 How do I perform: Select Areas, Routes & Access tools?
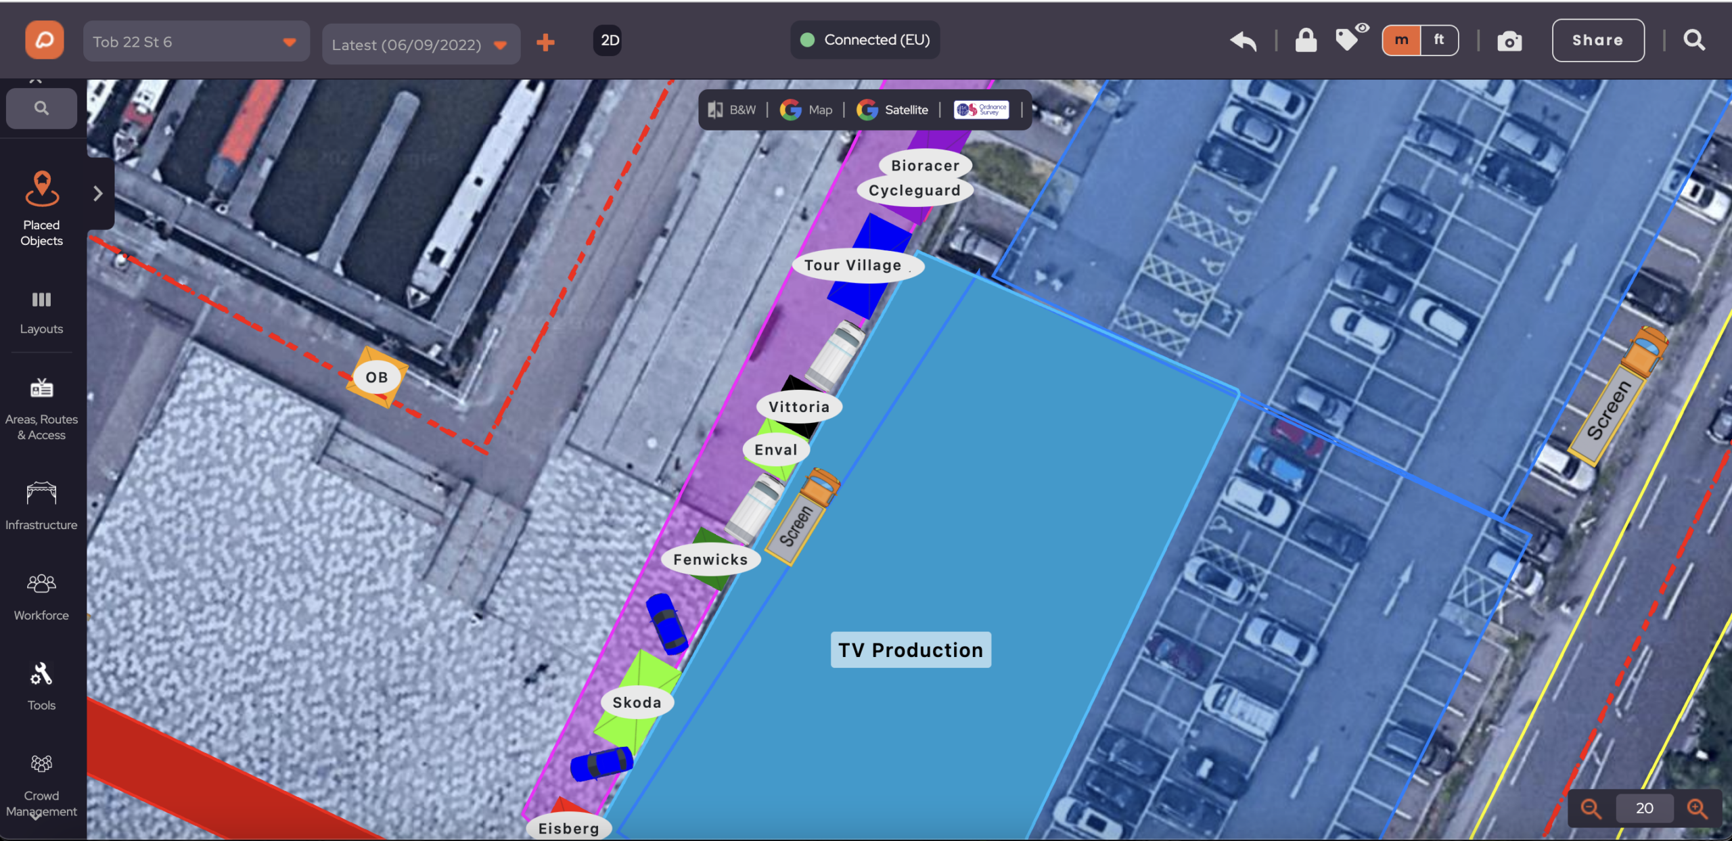tap(41, 409)
